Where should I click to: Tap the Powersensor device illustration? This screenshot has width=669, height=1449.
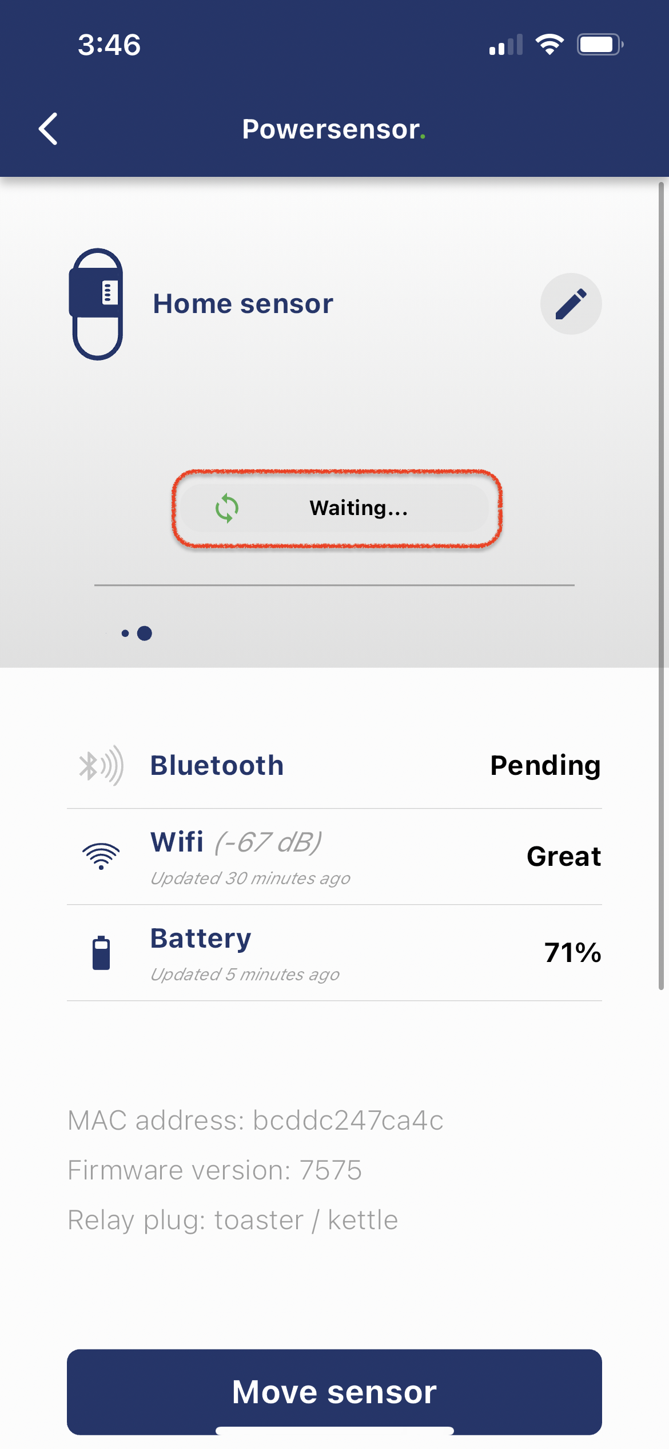[97, 304]
